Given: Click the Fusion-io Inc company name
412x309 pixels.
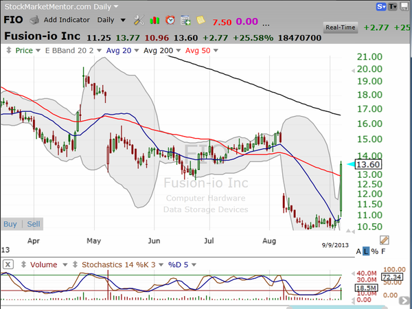Looking at the screenshot, I should click(43, 36).
